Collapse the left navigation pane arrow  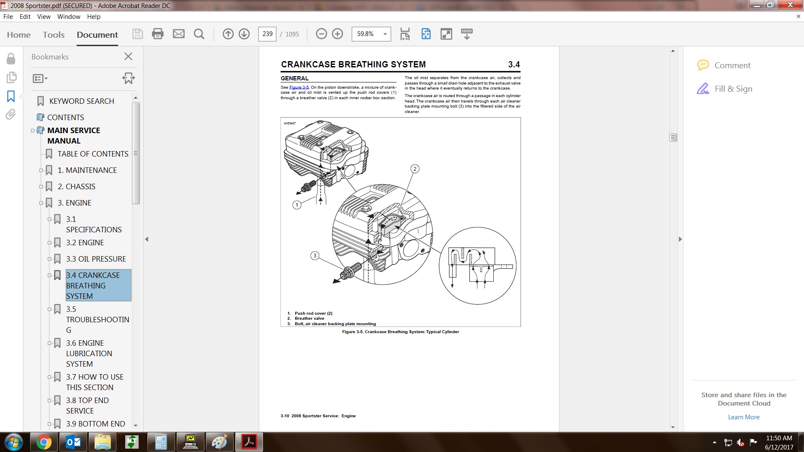[147, 239]
